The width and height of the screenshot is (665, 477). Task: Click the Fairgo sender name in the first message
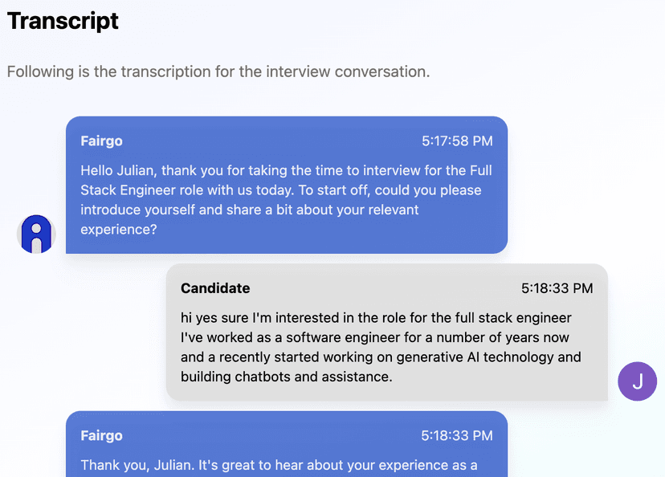pos(101,141)
